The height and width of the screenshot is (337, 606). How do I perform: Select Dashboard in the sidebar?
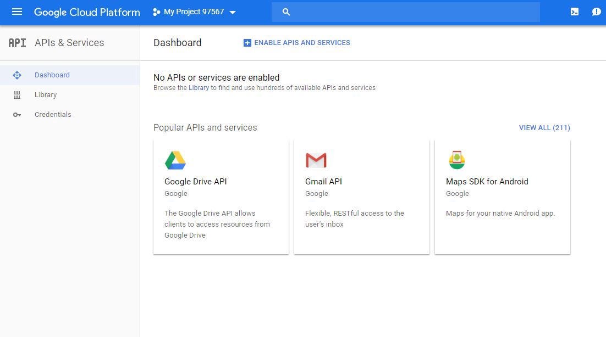tap(70, 75)
